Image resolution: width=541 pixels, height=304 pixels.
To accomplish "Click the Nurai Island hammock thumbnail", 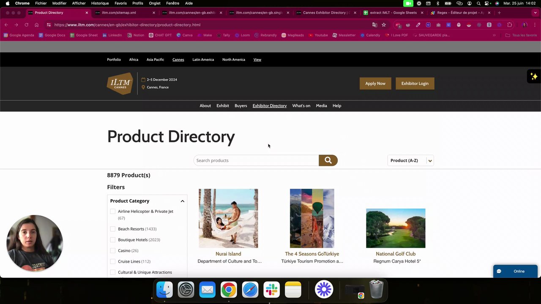I will pos(228,218).
